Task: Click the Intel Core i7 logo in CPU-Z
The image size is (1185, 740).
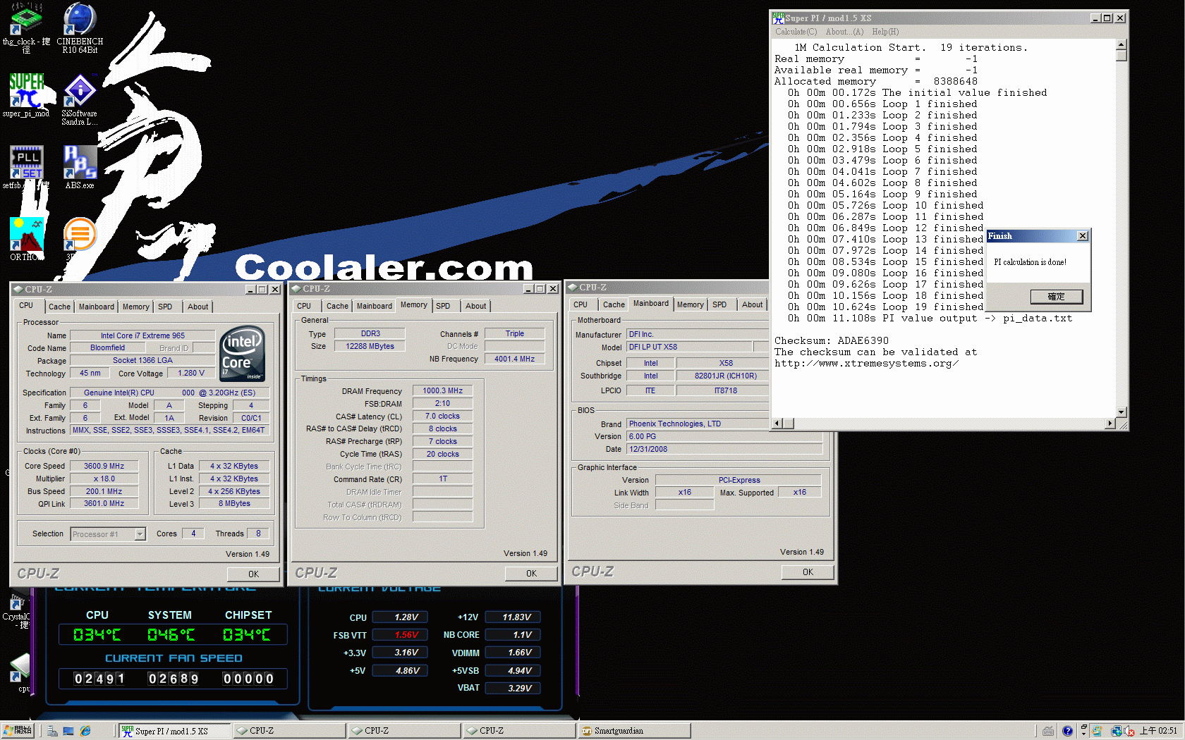Action: pos(243,353)
